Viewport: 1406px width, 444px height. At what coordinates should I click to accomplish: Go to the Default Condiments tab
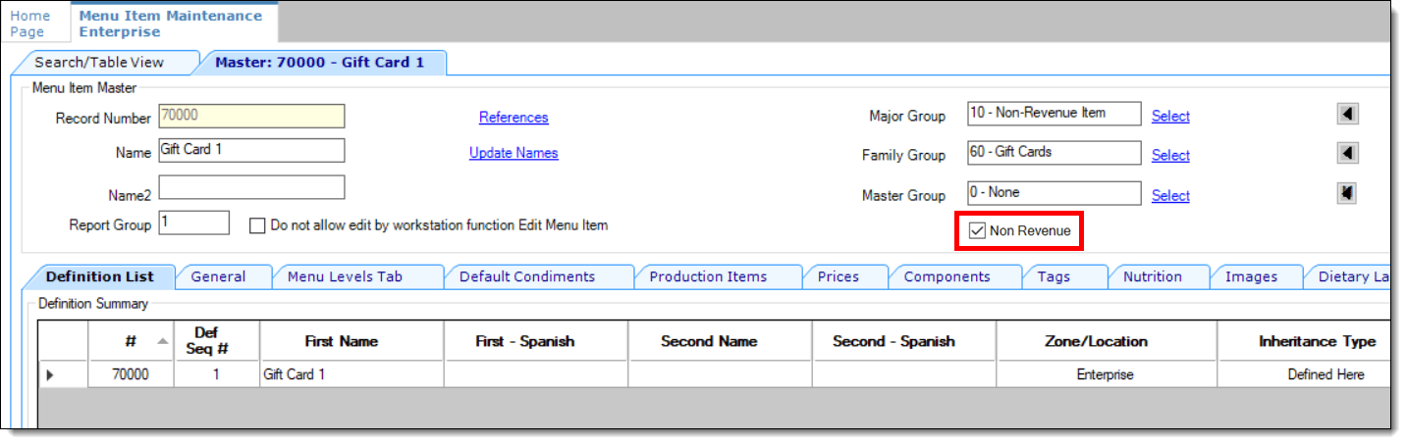coord(526,276)
